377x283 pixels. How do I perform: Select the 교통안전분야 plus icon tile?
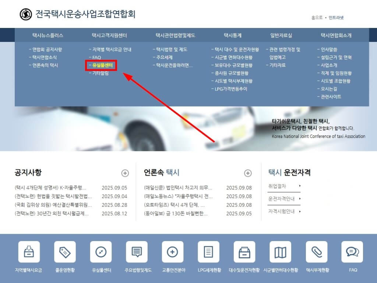(172, 252)
